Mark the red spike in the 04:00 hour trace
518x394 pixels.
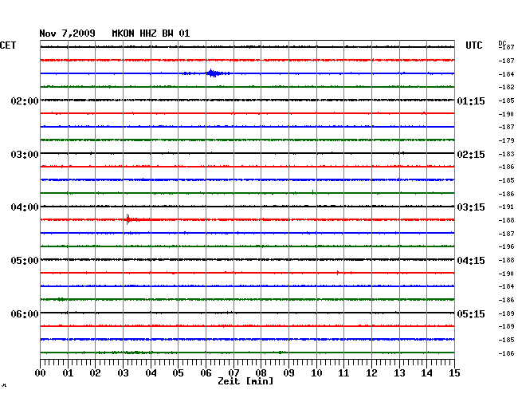pyautogui.click(x=128, y=219)
